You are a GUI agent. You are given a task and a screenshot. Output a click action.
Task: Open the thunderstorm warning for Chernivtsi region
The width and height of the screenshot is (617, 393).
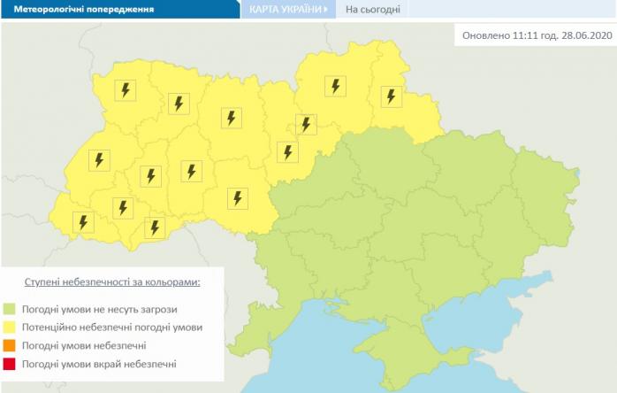pos(155,227)
